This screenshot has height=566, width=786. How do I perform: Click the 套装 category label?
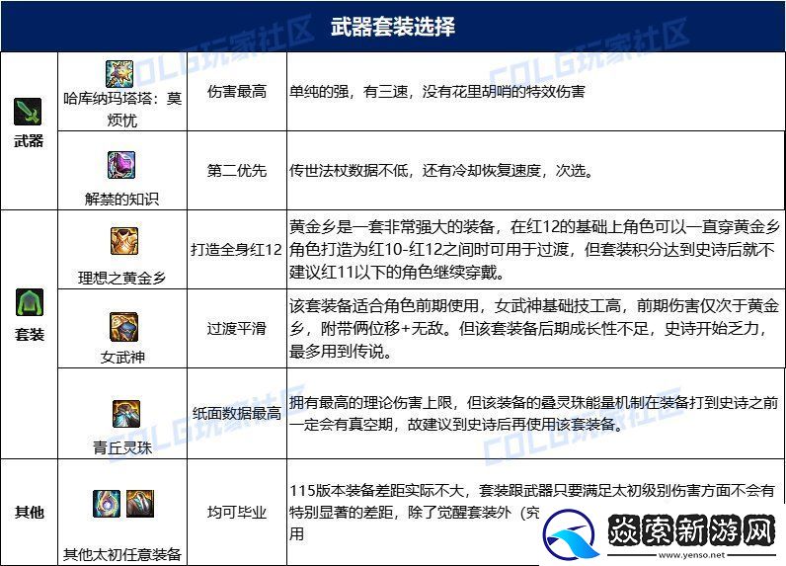tap(30, 335)
